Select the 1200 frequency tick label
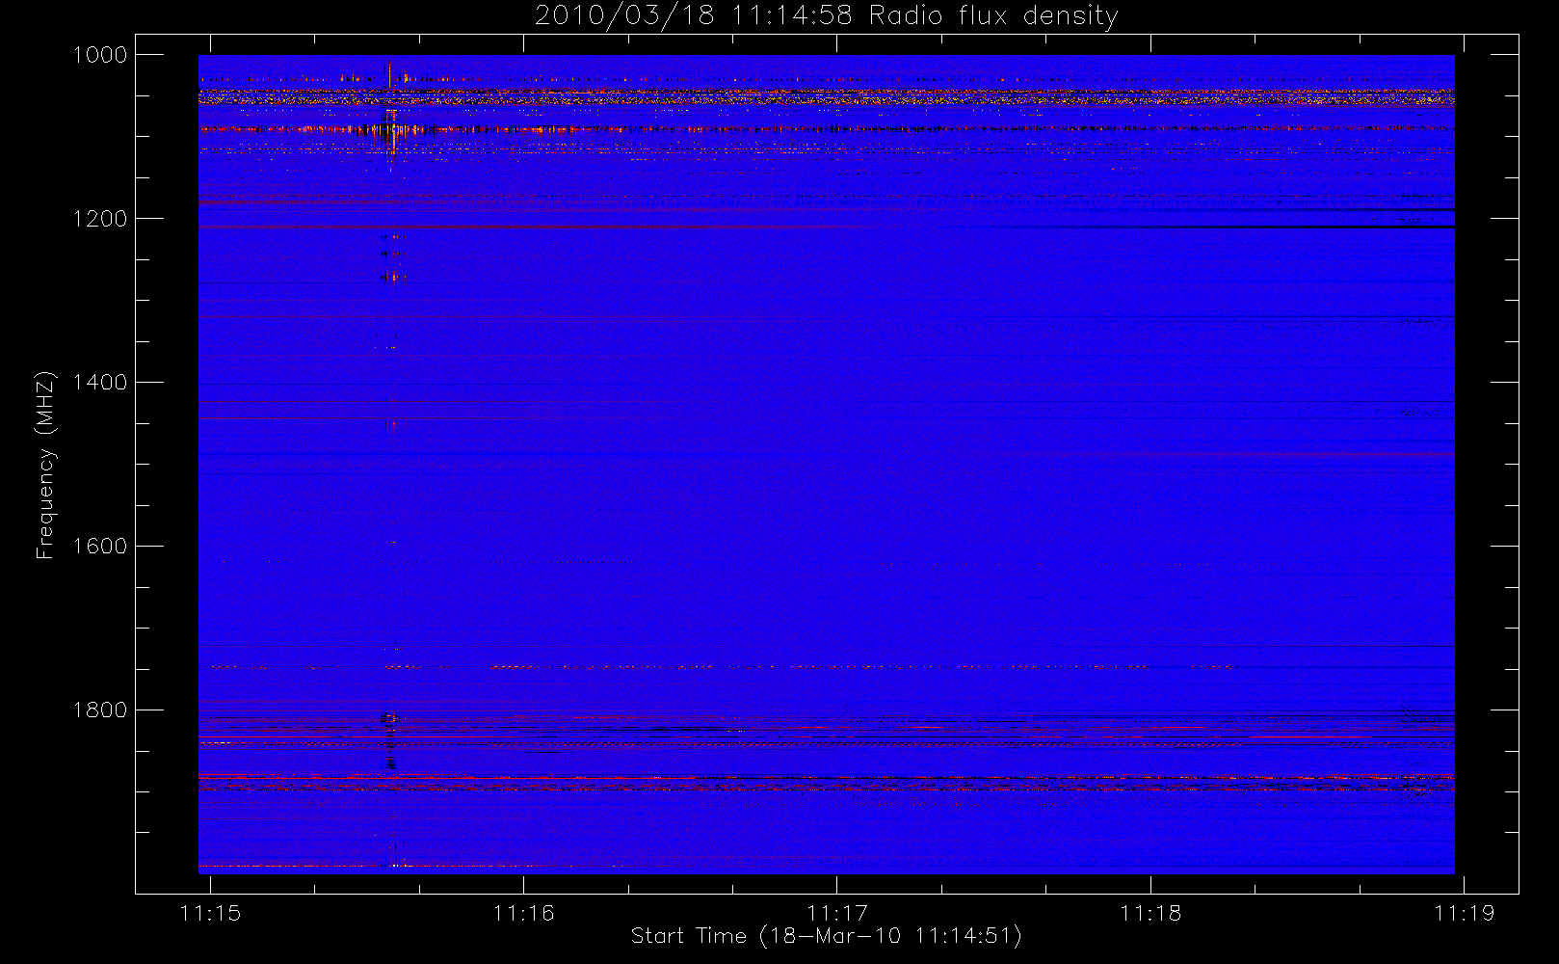 (x=100, y=219)
